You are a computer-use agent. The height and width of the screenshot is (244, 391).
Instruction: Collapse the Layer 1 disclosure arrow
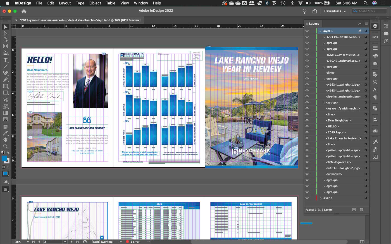point(320,31)
